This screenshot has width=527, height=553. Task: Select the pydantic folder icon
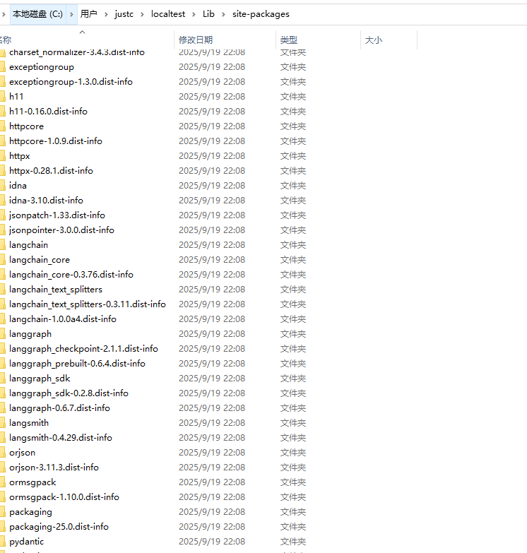3,542
